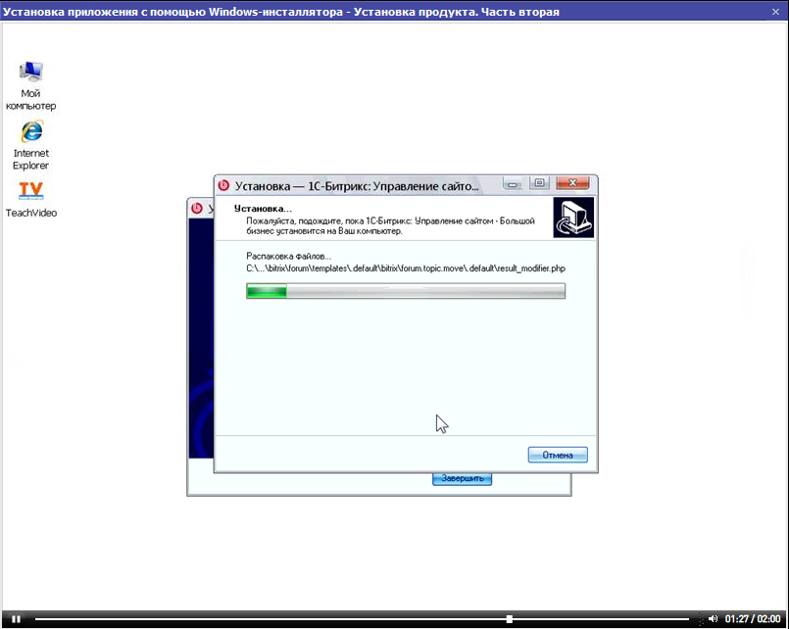Mute the video with the speaker icon

pyautogui.click(x=713, y=619)
